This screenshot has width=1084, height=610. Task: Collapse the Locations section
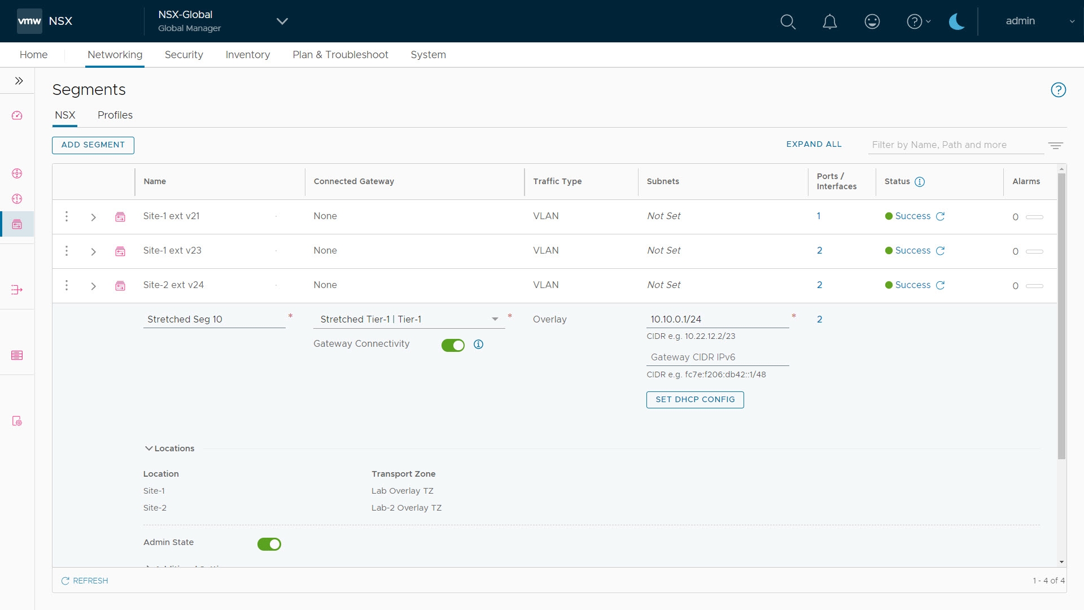click(x=149, y=448)
